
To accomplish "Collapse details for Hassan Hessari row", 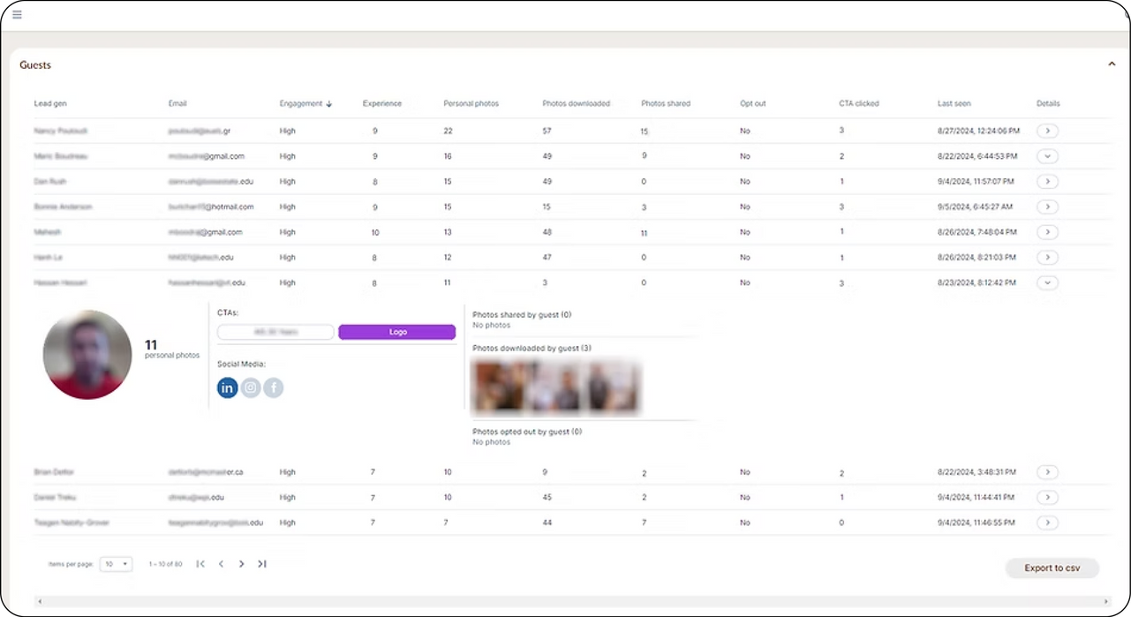I will pyautogui.click(x=1047, y=283).
